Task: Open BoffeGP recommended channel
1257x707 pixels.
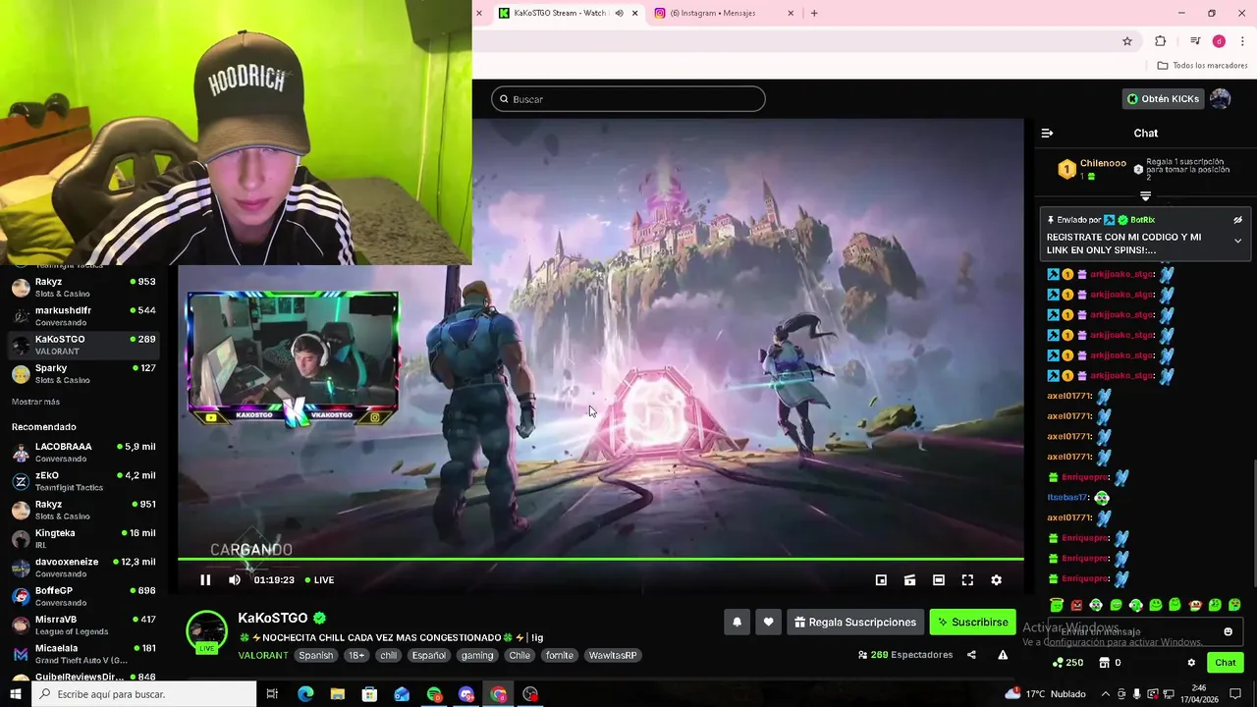Action: (83, 596)
